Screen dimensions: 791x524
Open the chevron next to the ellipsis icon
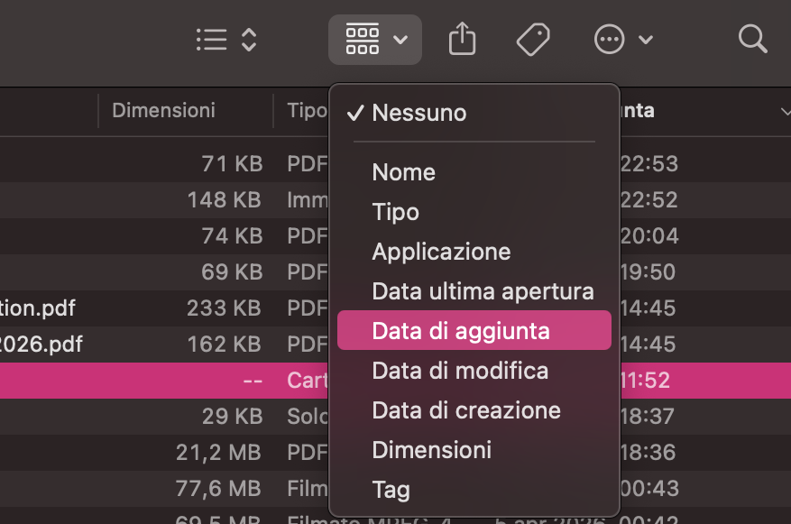point(646,40)
